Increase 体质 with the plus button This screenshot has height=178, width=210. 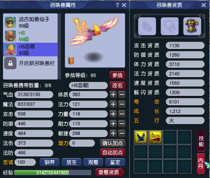click(x=113, y=95)
